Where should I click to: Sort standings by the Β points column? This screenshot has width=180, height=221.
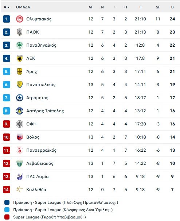pyautogui.click(x=172, y=7)
